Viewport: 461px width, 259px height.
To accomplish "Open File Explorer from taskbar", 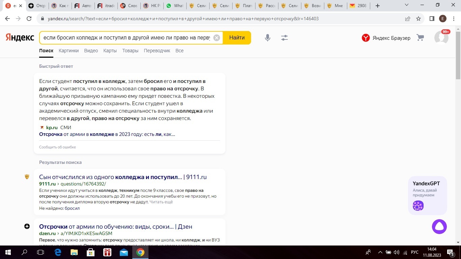I will [x=74, y=252].
